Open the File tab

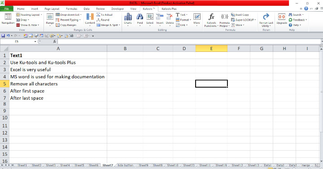(7, 9)
